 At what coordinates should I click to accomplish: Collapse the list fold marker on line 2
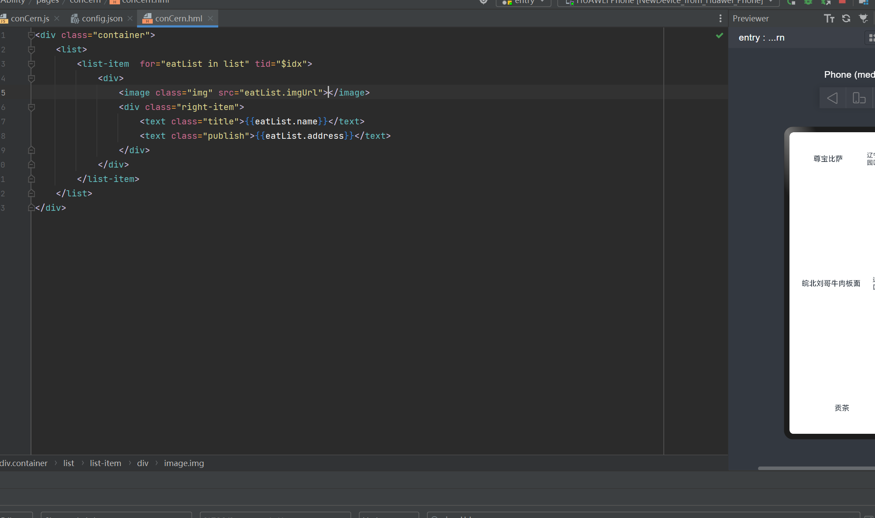pyautogui.click(x=31, y=50)
